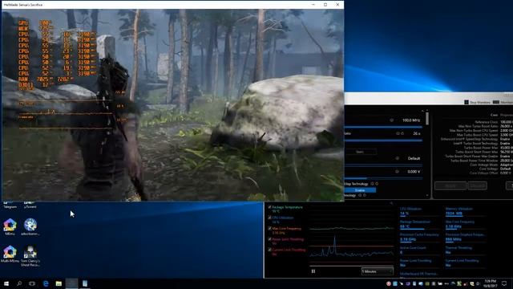The width and height of the screenshot is (513, 289).
Task: Click the Active Core Count tile
Action: (x=419, y=250)
